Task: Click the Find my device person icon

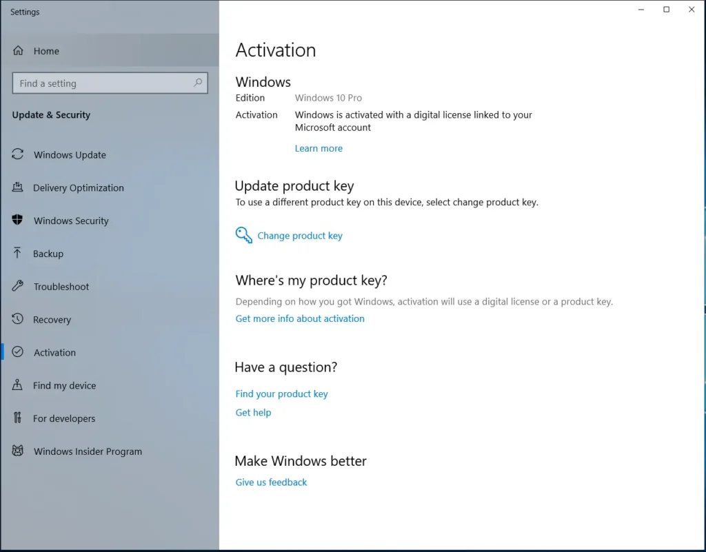Action: click(x=17, y=385)
